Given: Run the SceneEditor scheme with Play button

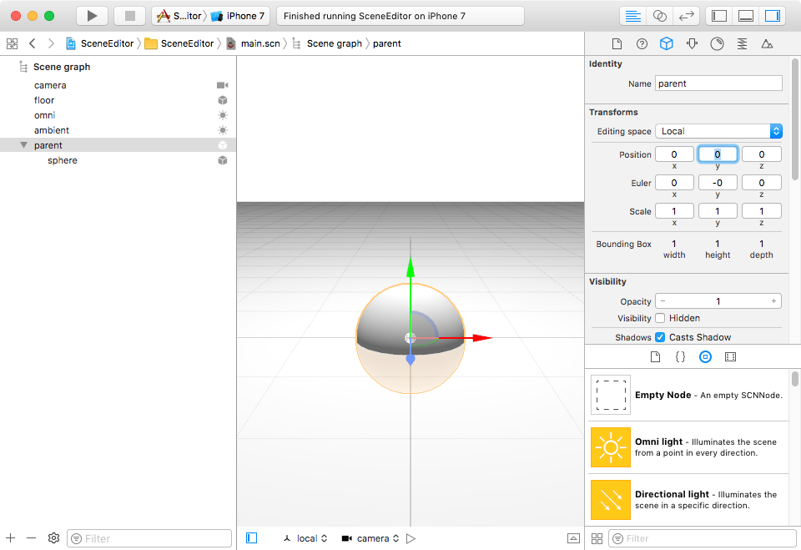Looking at the screenshot, I should coord(92,16).
